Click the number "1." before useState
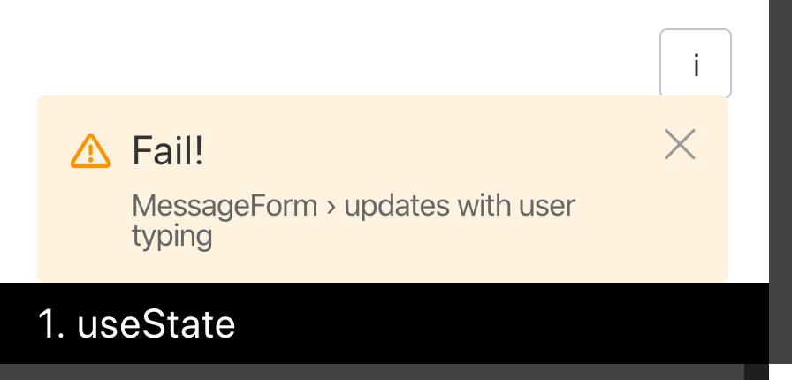 [51, 324]
